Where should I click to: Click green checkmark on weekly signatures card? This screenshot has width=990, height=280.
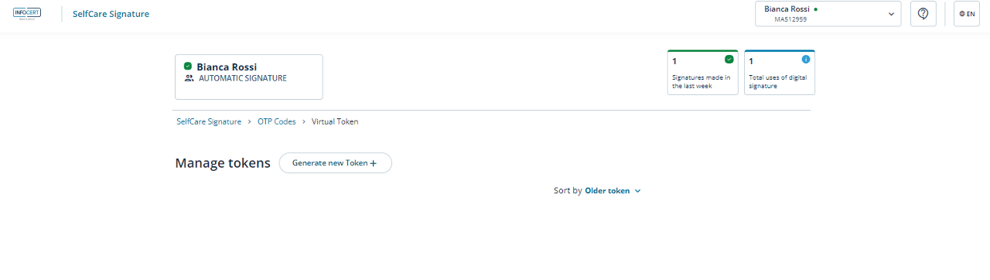coord(729,59)
